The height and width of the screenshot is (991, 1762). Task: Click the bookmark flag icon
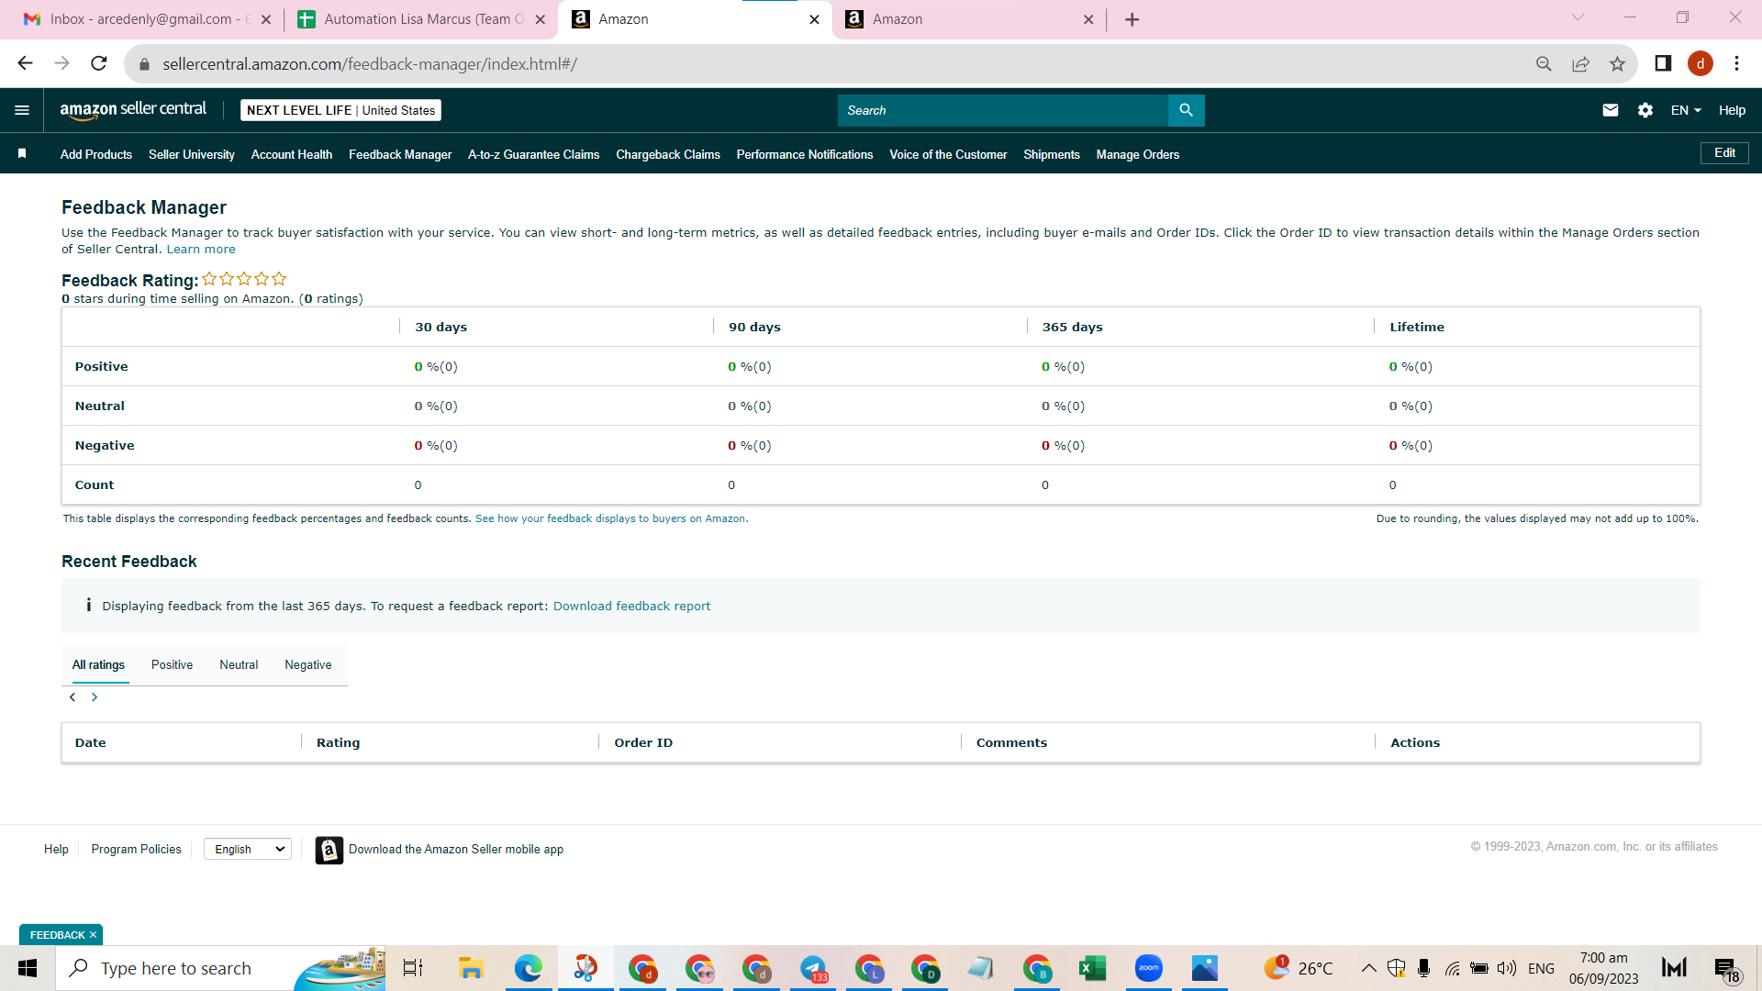pos(22,154)
